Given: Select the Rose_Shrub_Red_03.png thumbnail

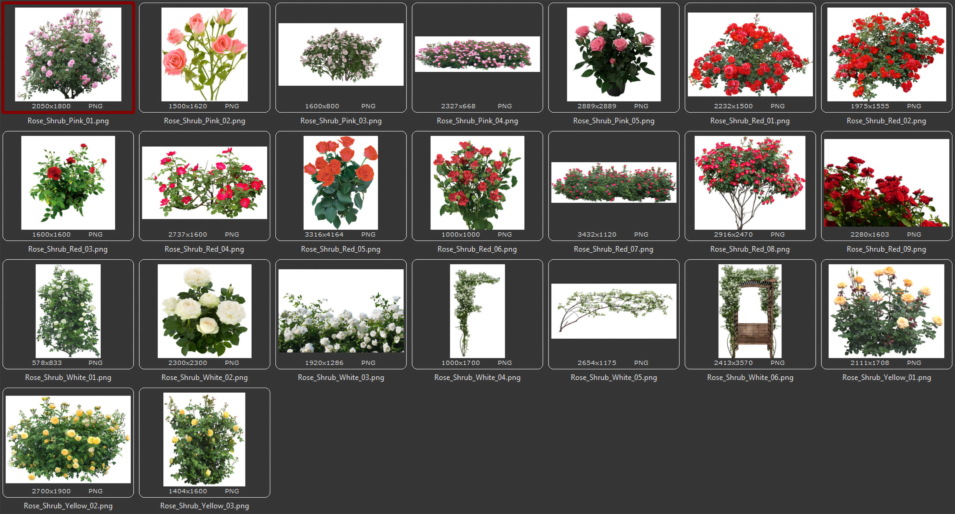Looking at the screenshot, I should 68,183.
